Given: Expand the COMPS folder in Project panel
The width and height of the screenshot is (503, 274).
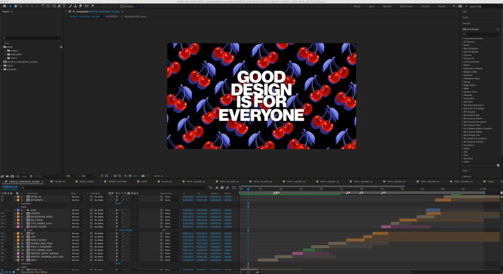Looking at the screenshot, I should coord(5,50).
